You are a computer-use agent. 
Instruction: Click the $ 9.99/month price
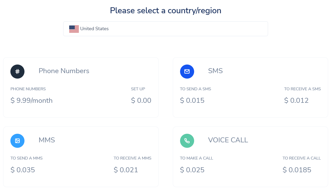coord(31,100)
